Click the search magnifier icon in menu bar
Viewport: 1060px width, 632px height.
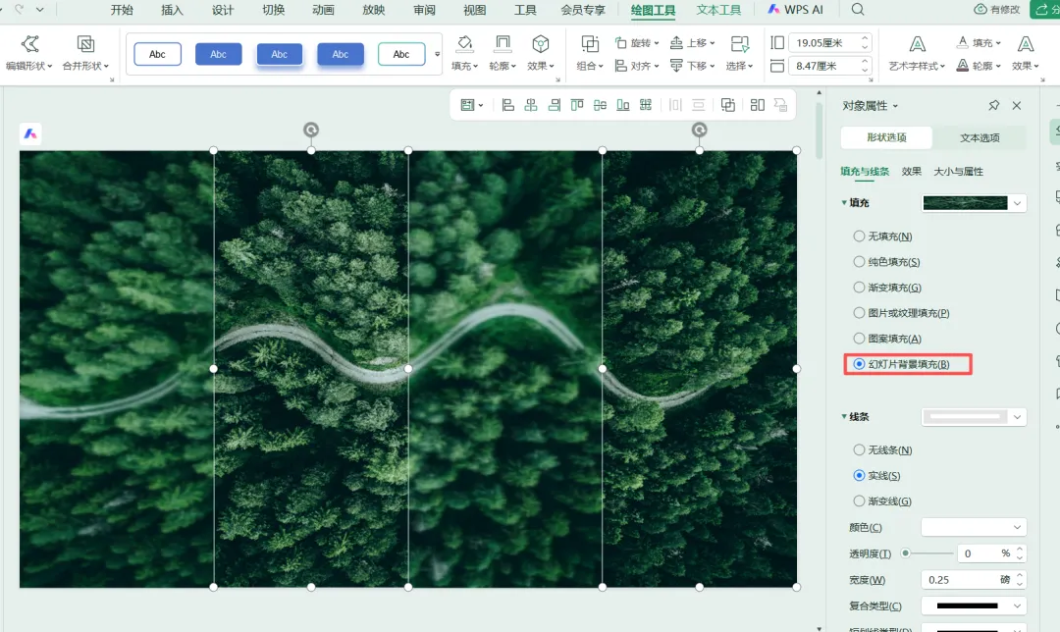tap(858, 10)
